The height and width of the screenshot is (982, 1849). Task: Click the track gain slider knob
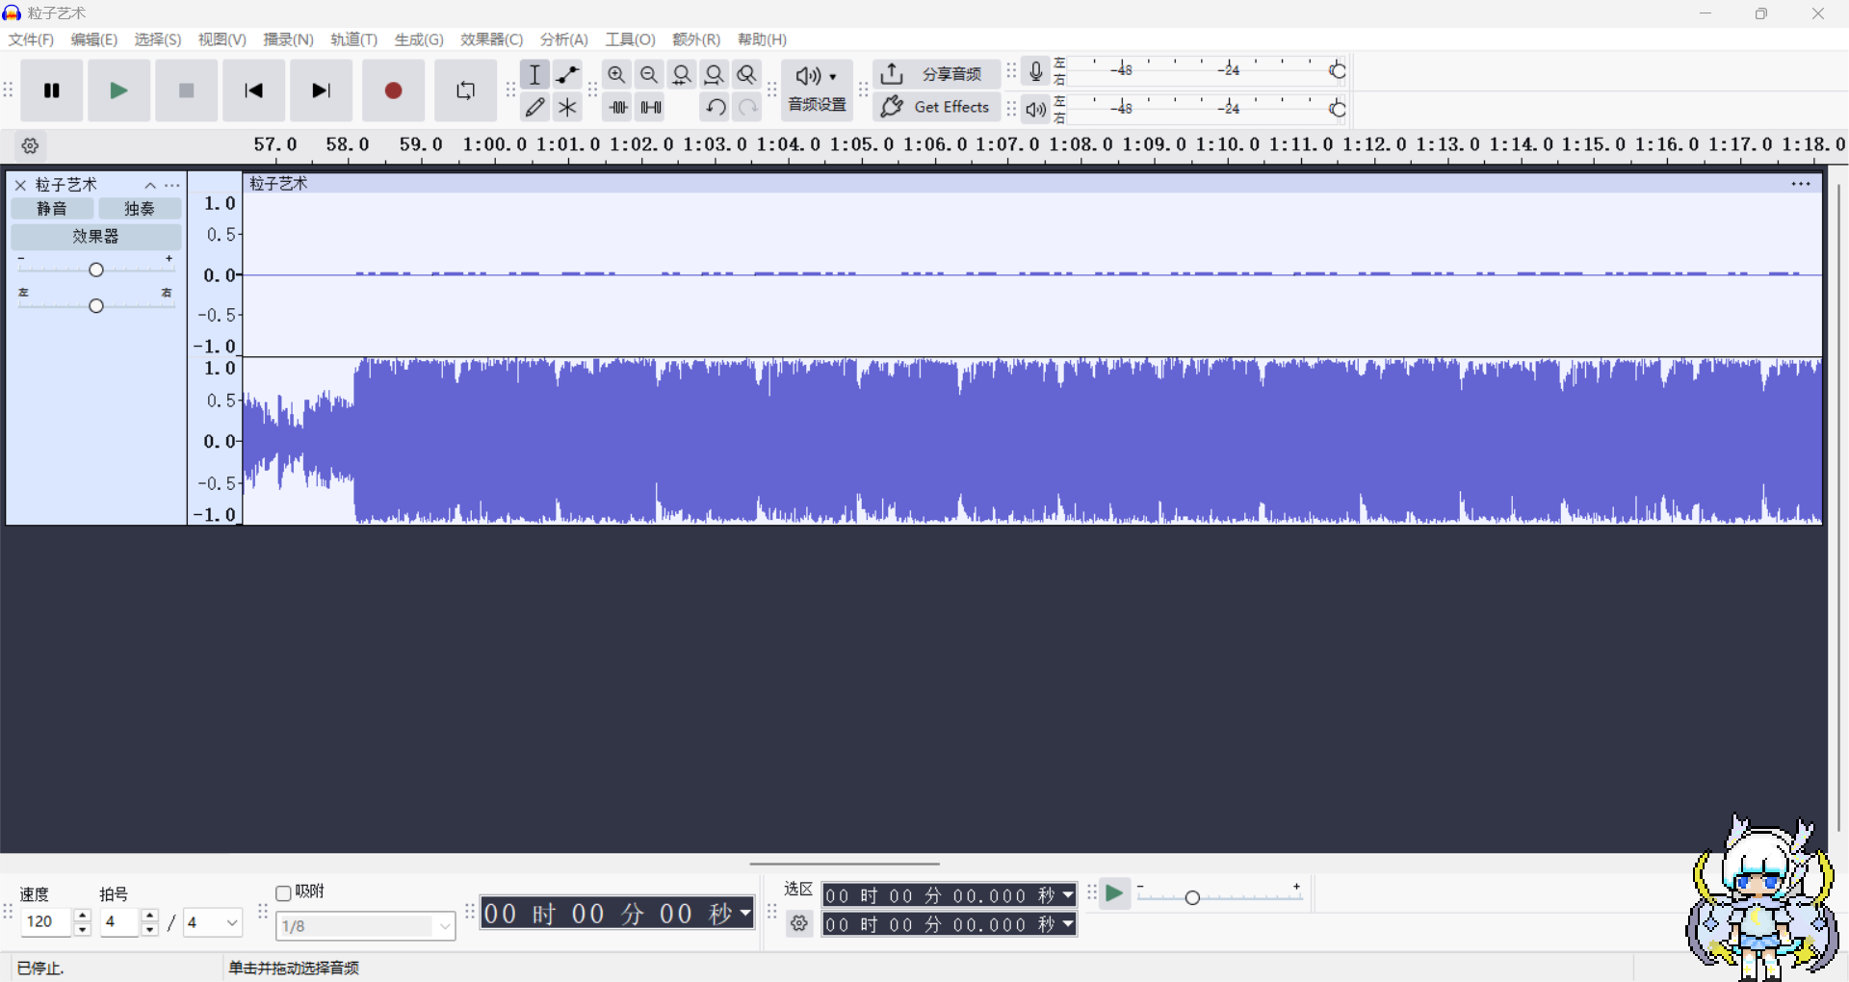point(96,270)
